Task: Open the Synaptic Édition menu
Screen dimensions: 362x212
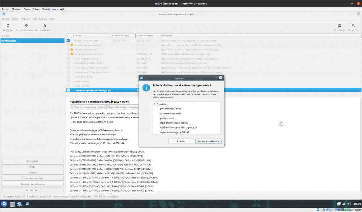Action: 16,19
